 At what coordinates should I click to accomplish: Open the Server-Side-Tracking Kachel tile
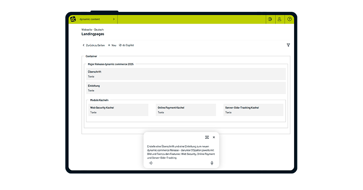point(253,110)
